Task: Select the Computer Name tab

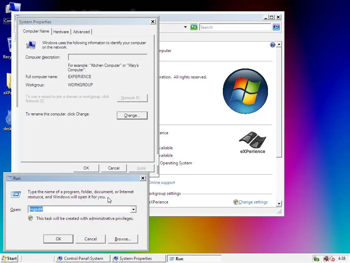Action: (36, 31)
